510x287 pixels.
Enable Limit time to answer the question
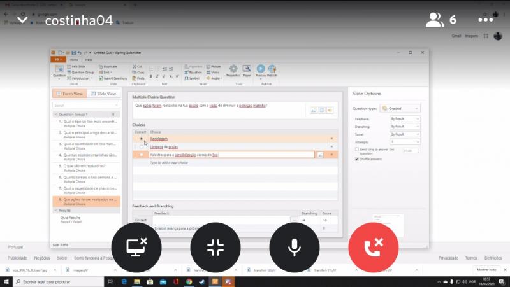357,149
